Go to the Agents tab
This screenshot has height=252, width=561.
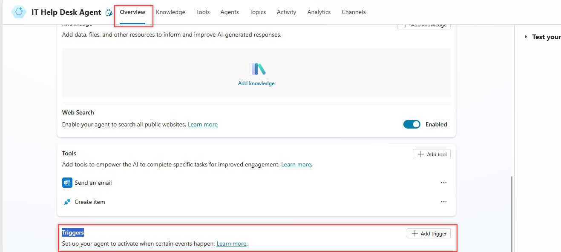pyautogui.click(x=230, y=12)
